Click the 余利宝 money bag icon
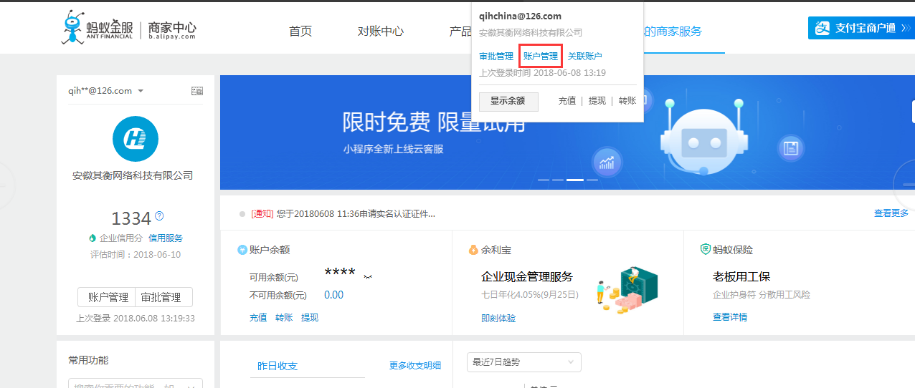 pos(473,250)
